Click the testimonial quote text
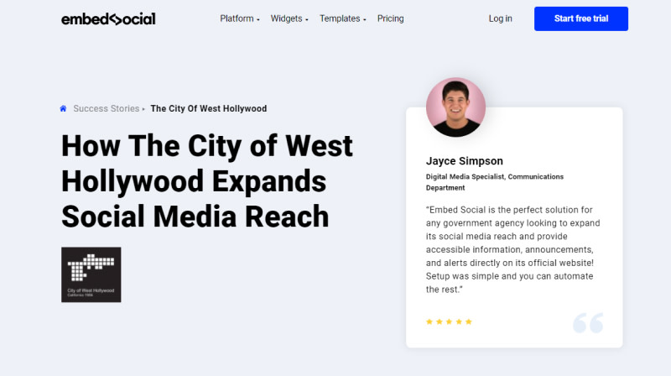The height and width of the screenshot is (376, 671). (x=513, y=249)
